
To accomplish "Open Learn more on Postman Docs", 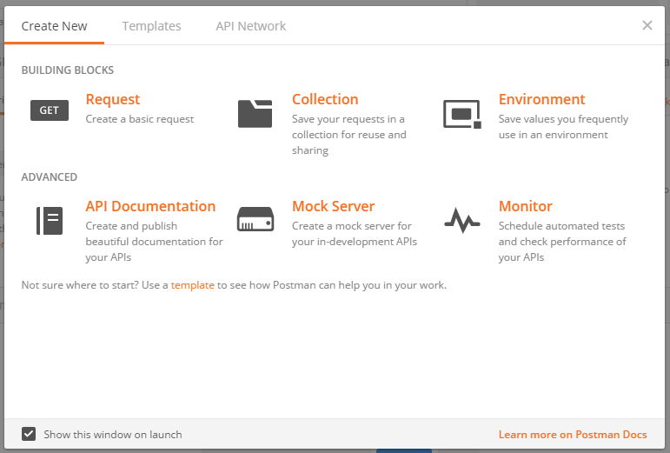I will pos(573,435).
